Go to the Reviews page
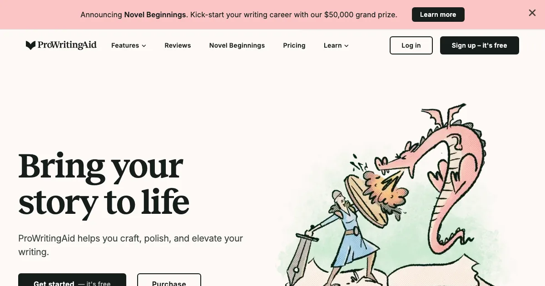 pyautogui.click(x=178, y=45)
